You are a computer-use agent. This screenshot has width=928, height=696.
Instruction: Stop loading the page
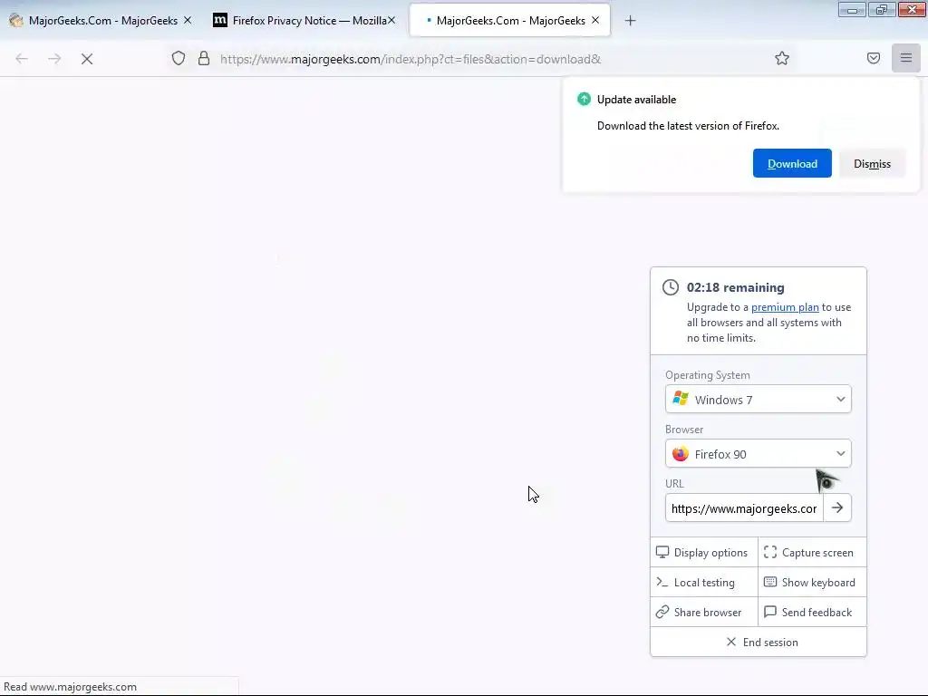pos(87,59)
